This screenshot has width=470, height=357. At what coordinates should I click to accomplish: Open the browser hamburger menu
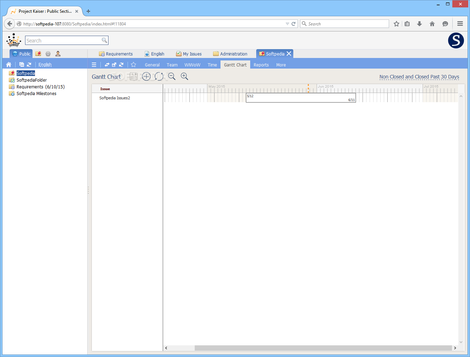pos(460,24)
